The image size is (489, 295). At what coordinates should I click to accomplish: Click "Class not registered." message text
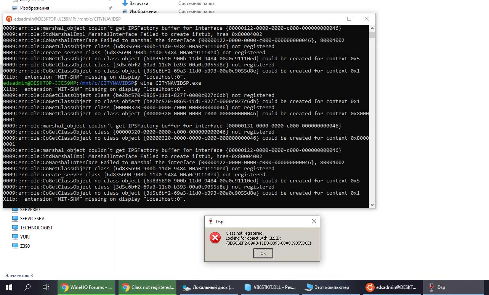coord(245,233)
